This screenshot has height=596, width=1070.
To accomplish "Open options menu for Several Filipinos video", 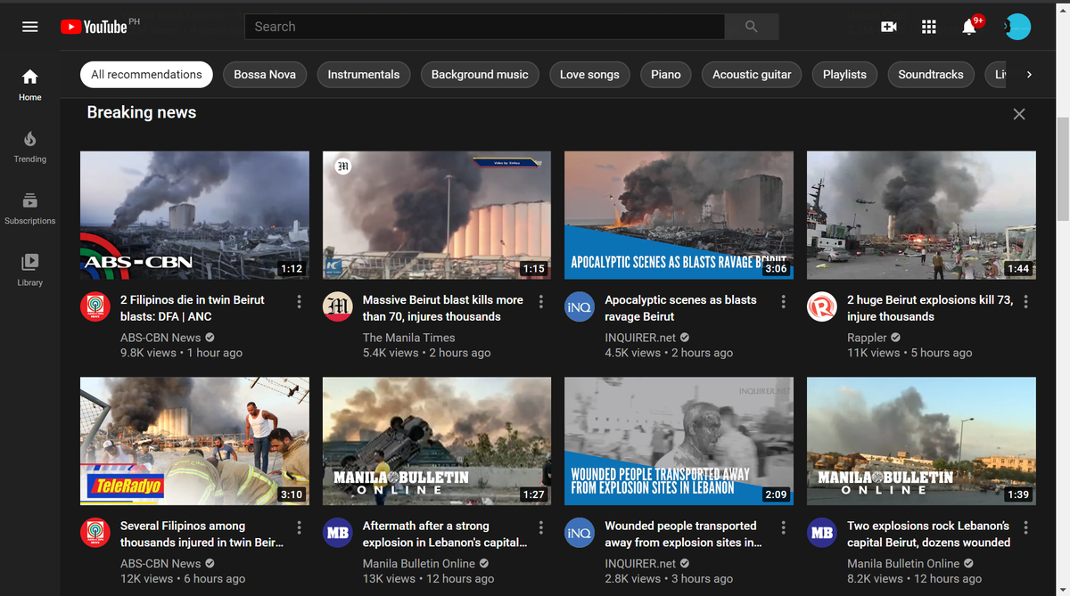I will coord(299,528).
